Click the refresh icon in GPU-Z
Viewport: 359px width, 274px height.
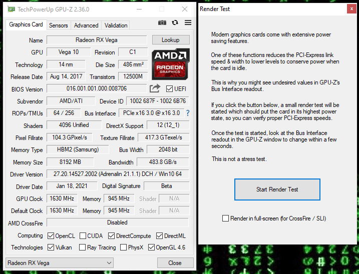point(175,22)
